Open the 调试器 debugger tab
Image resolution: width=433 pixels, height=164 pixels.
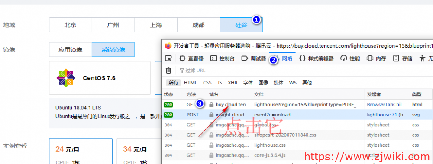pyautogui.click(x=253, y=58)
